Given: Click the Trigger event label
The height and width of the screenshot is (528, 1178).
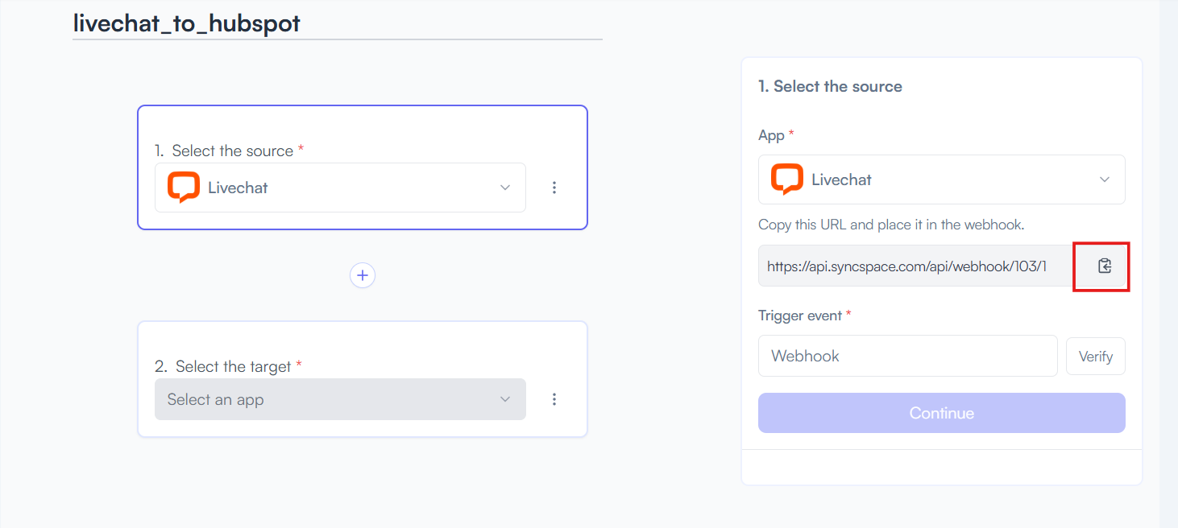Looking at the screenshot, I should pos(800,316).
